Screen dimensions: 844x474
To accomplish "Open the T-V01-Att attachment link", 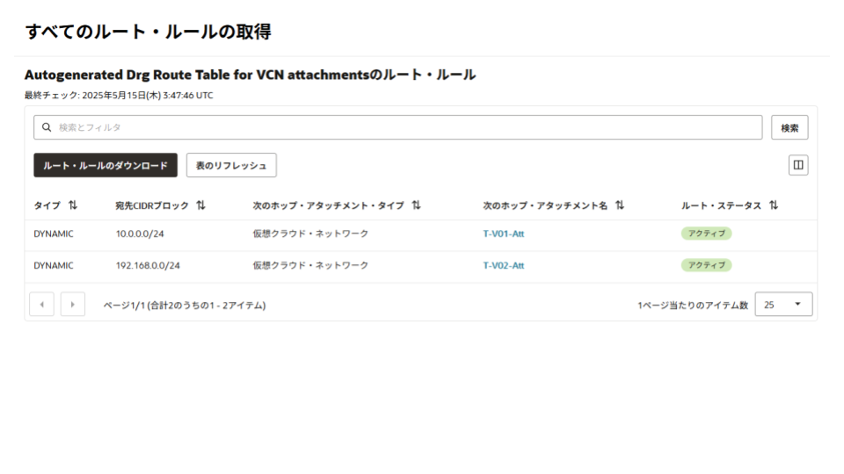I will (503, 233).
